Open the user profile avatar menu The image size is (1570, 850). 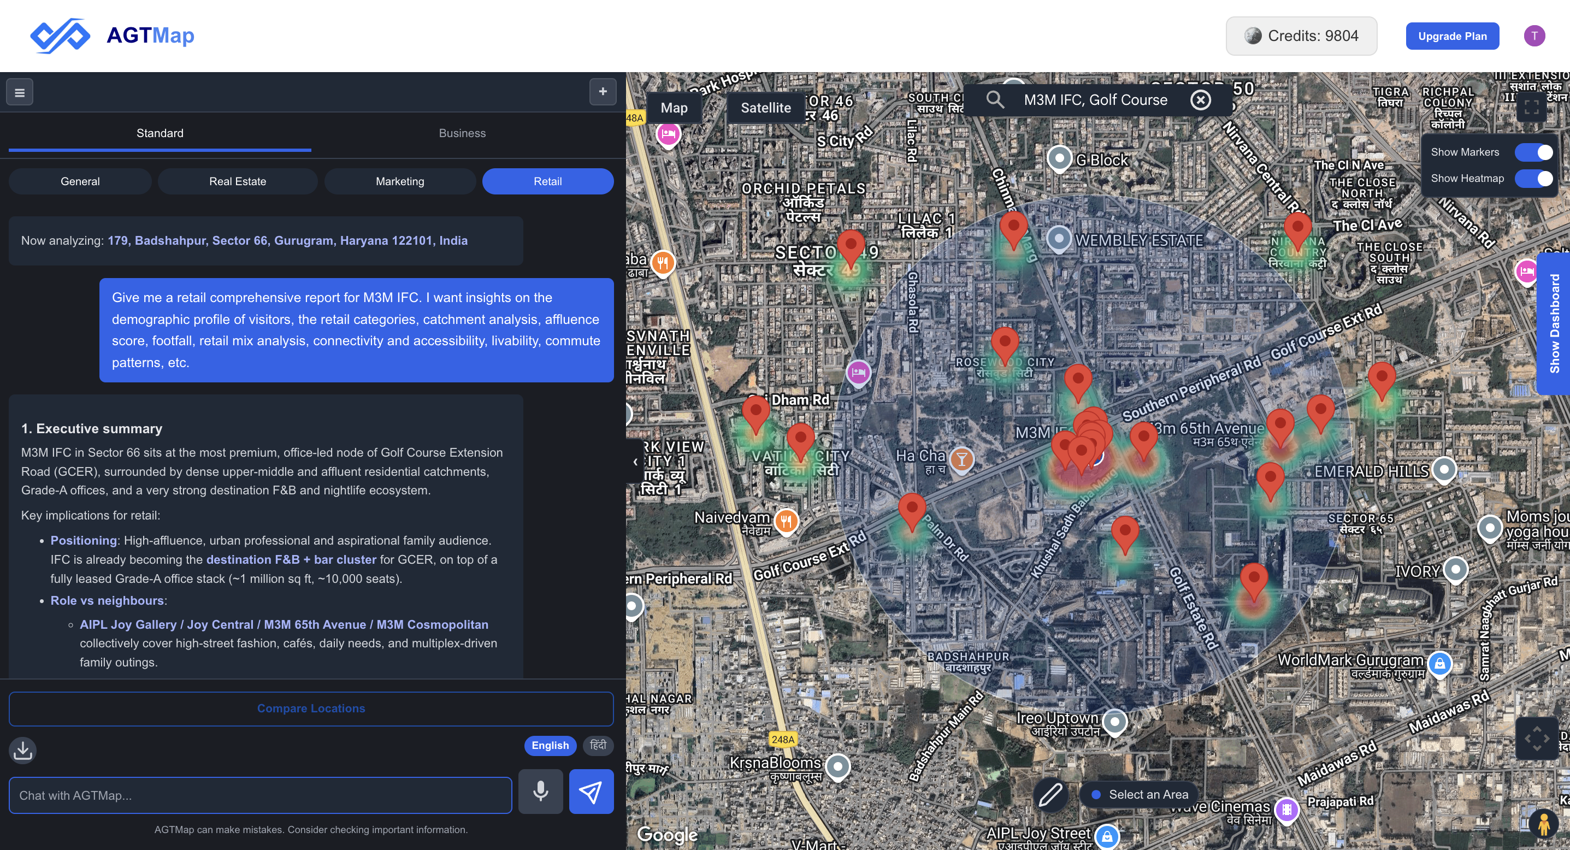(x=1534, y=36)
